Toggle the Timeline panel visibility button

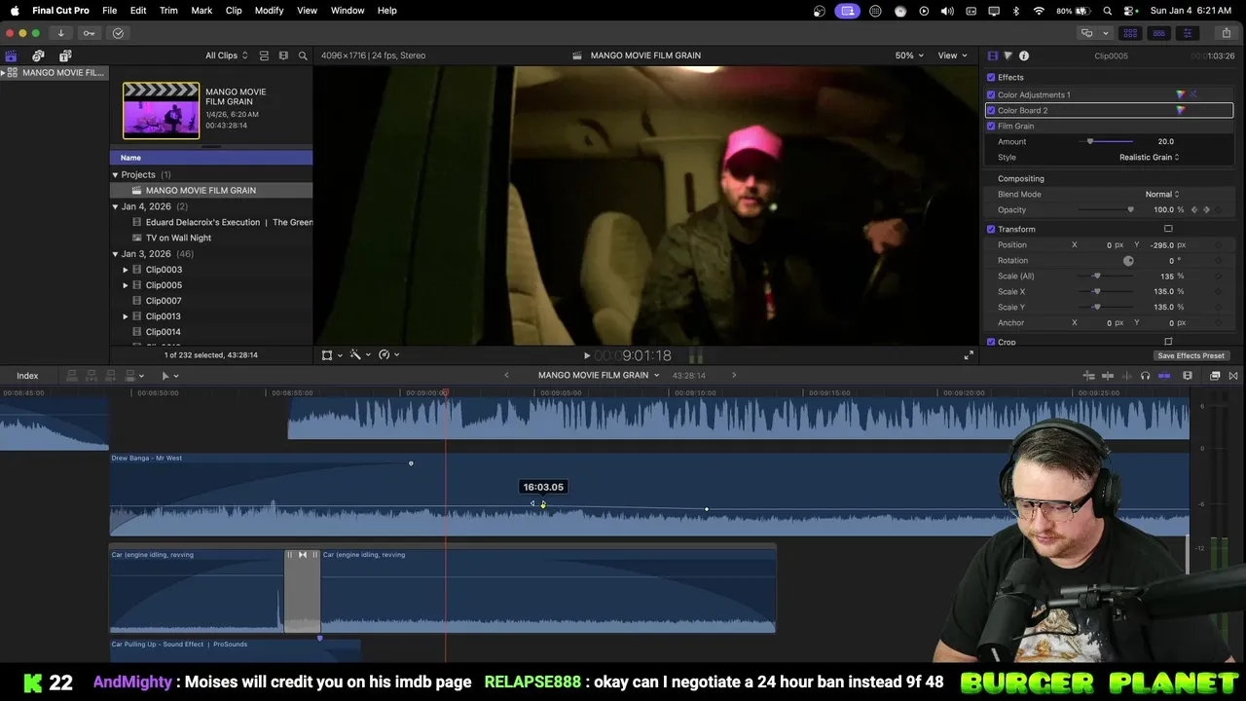click(1158, 33)
